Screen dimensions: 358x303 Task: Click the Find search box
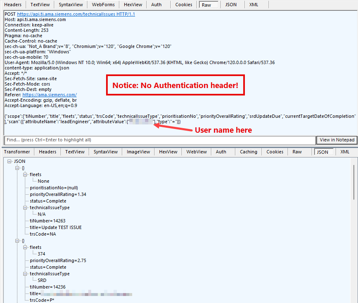coord(160,140)
